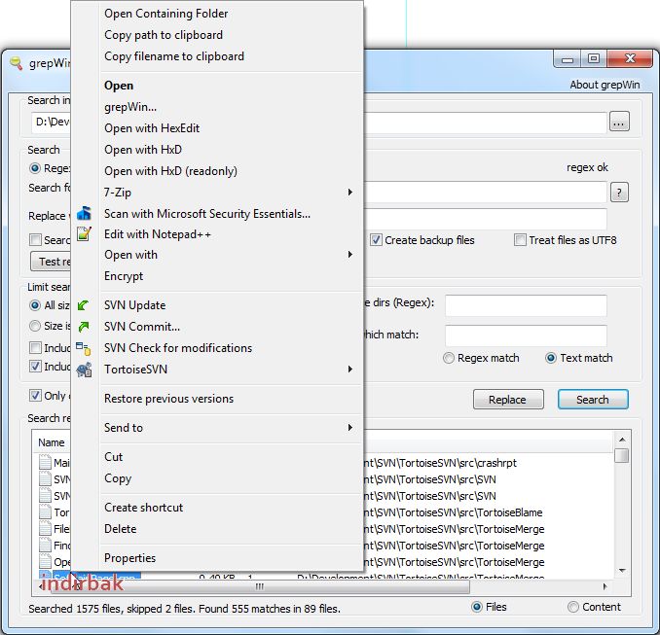The height and width of the screenshot is (635, 660).
Task: Click the SVN Check for modifications icon
Action: click(x=84, y=348)
